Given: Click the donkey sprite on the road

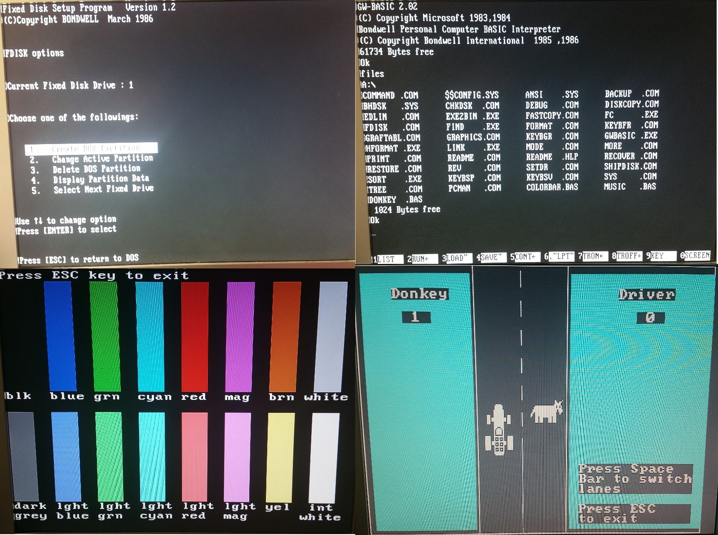Looking at the screenshot, I should point(546,411).
